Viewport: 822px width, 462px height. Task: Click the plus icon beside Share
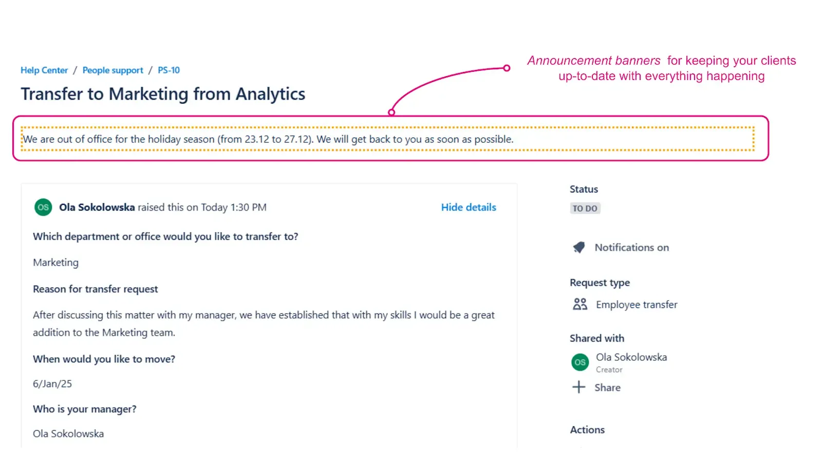[579, 387]
